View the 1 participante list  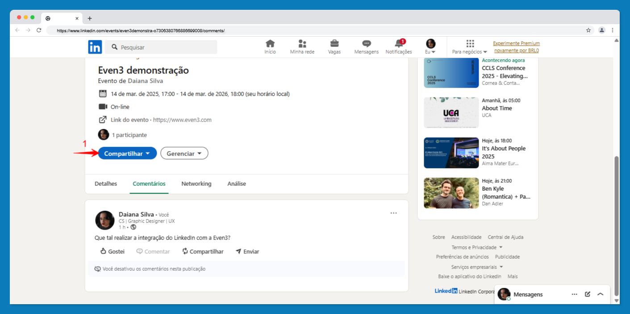pos(129,135)
